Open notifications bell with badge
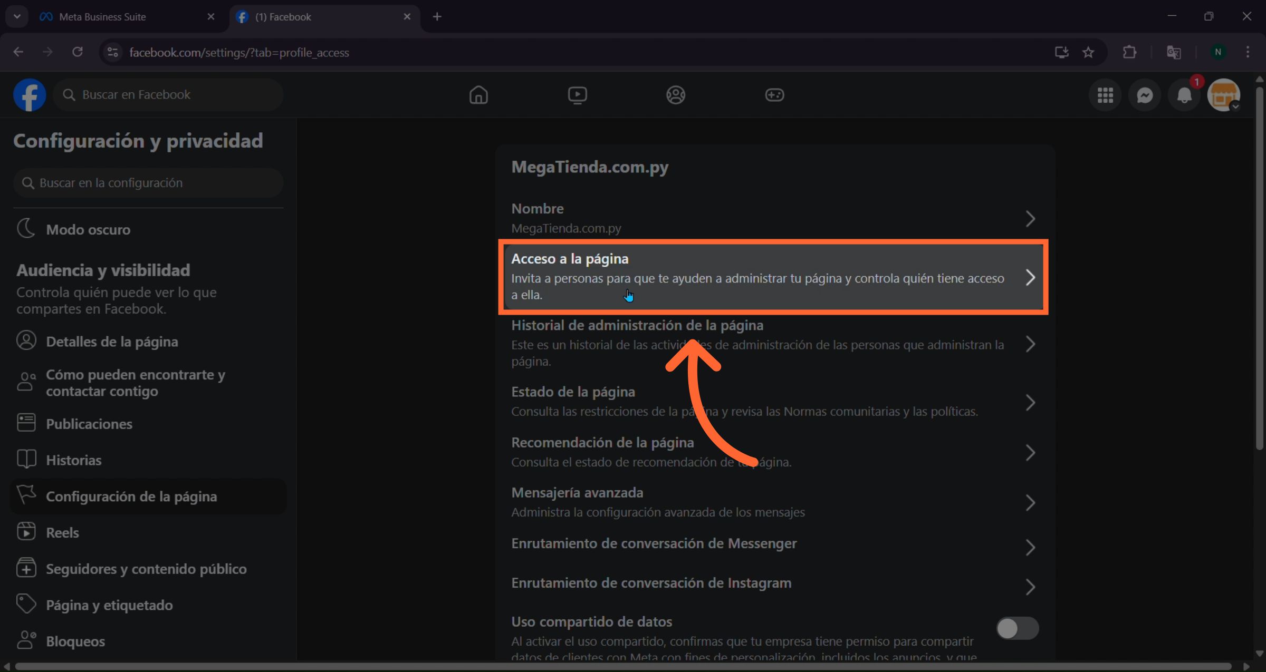The image size is (1266, 672). [x=1184, y=95]
